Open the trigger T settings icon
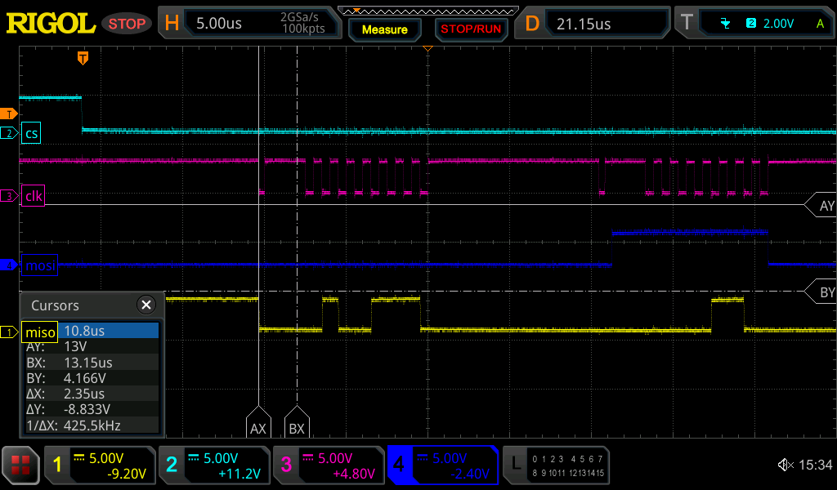837x490 pixels. [687, 23]
